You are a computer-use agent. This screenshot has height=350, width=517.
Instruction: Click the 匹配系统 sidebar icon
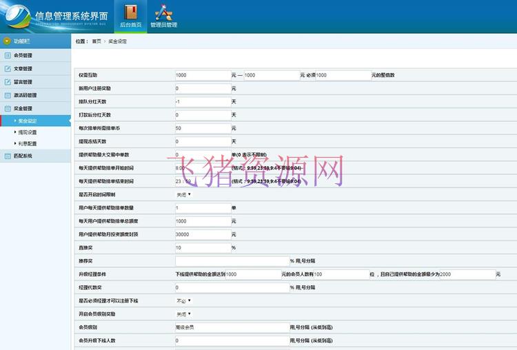click(x=8, y=156)
